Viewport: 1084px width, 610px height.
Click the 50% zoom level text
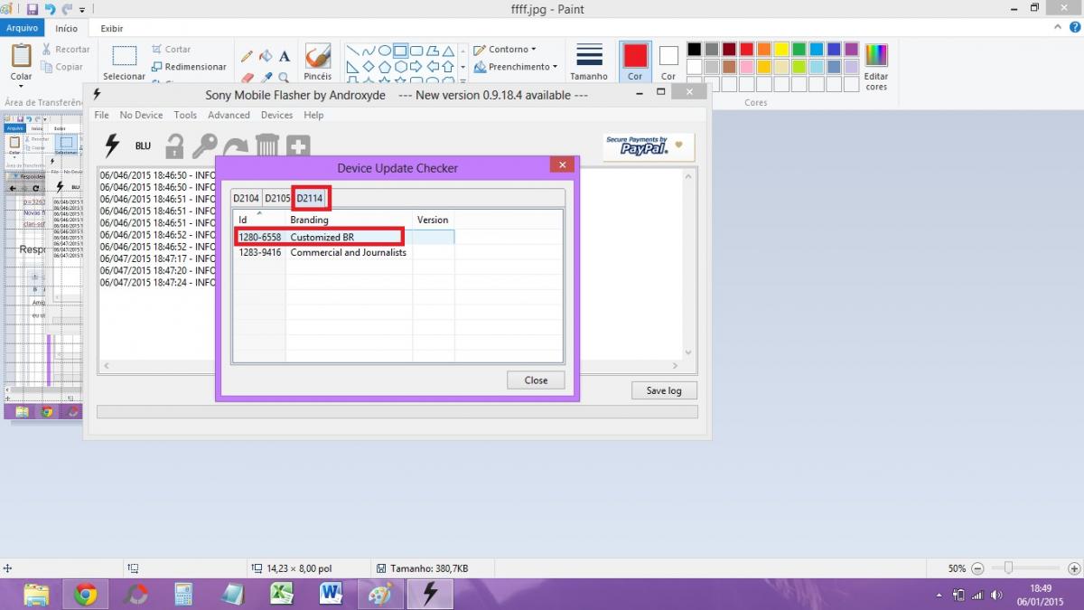[957, 568]
